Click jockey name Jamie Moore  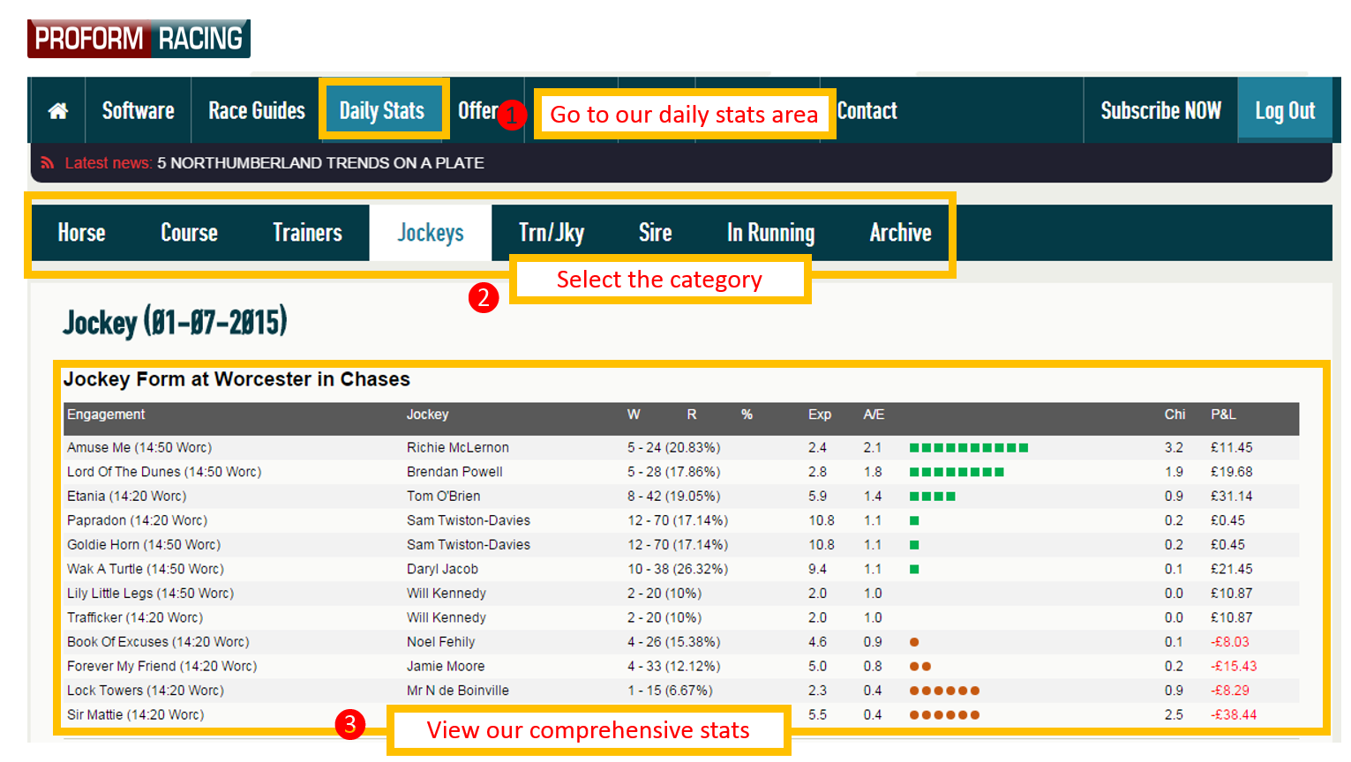tap(446, 666)
